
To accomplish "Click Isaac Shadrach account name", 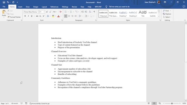I will pyautogui.click(x=150, y=2).
